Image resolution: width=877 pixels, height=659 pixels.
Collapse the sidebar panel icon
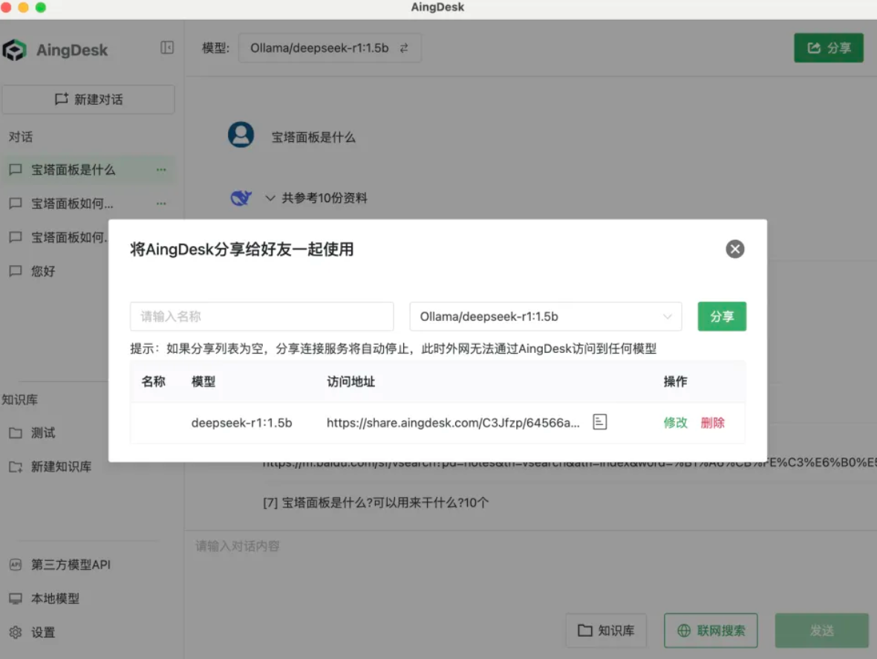click(x=166, y=48)
